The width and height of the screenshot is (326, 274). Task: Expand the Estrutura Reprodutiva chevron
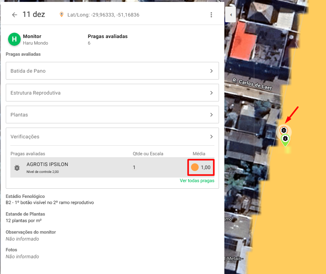pos(211,93)
